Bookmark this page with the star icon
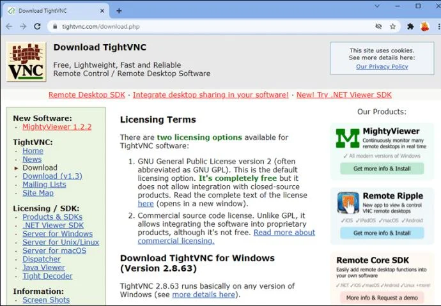Image resolution: width=441 pixels, height=306 pixels. click(392, 26)
